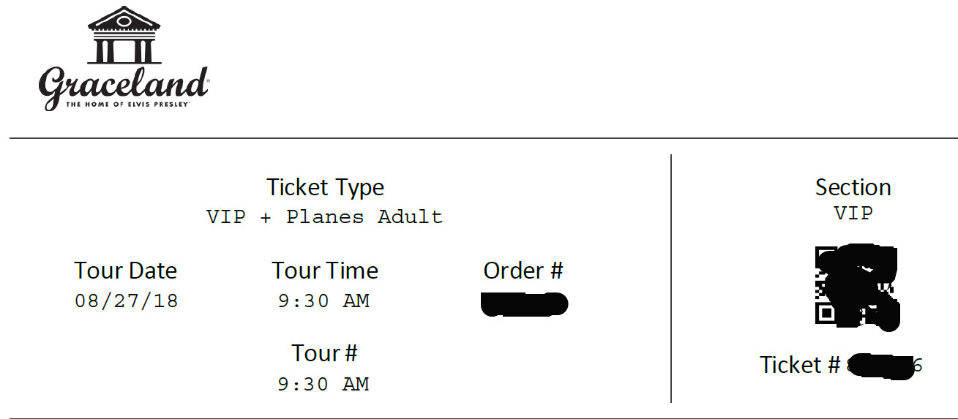
Task: Select "The Home of Elvis Presley" tagline
Action: (128, 105)
